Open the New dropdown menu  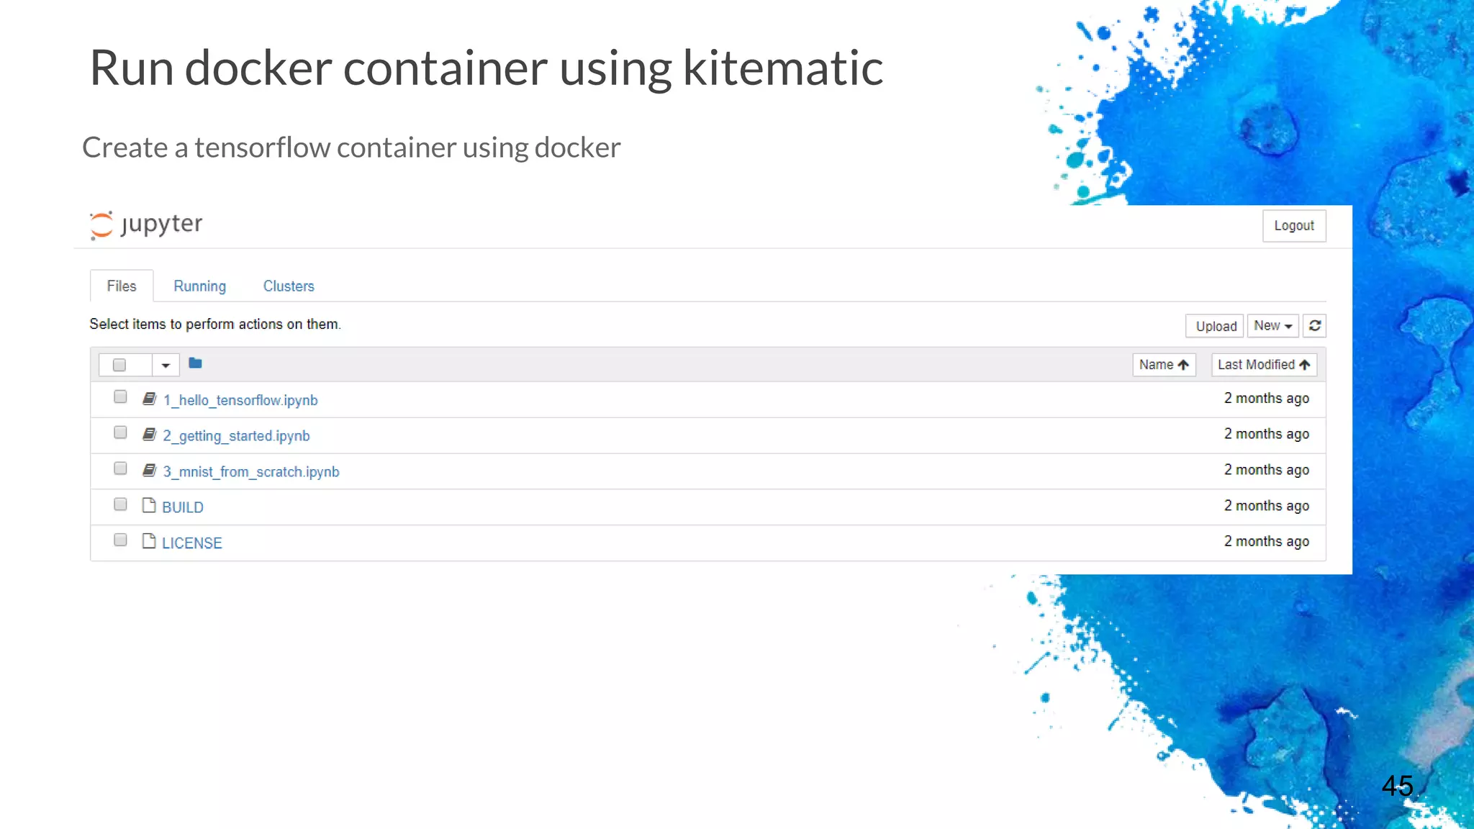coord(1272,326)
